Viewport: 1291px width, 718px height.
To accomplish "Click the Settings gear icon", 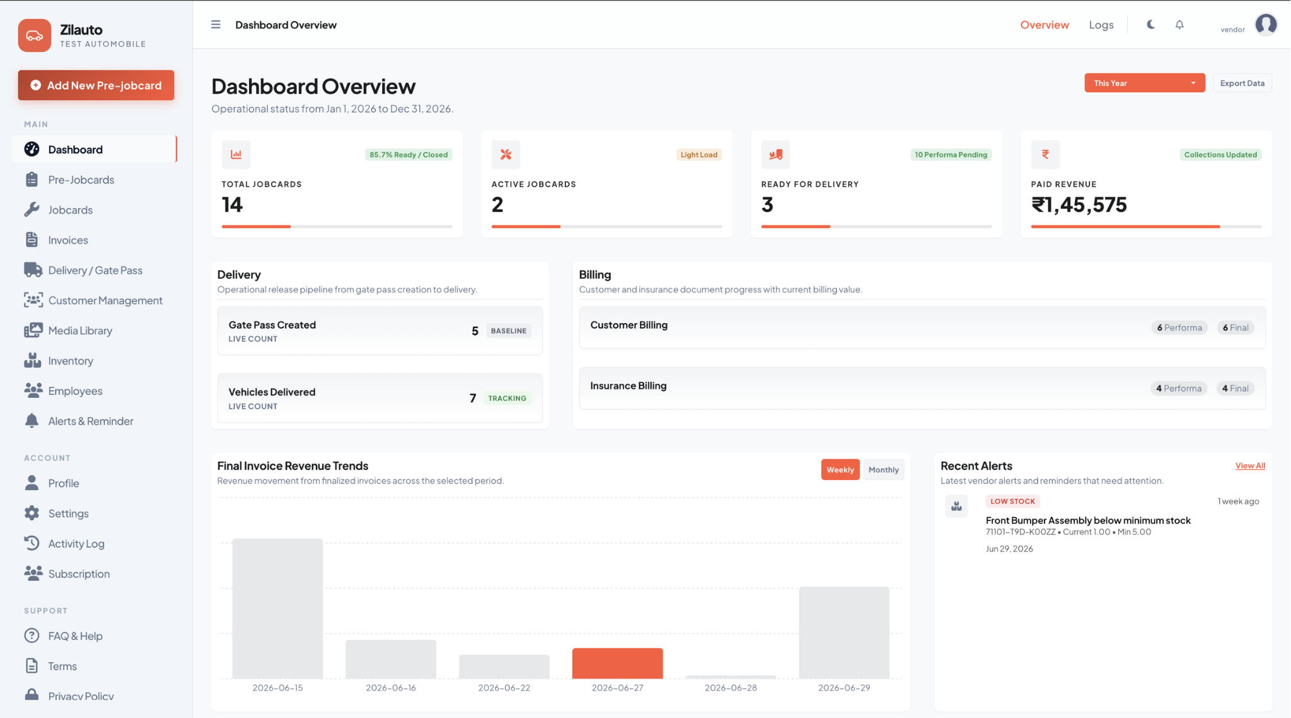I will coord(32,513).
